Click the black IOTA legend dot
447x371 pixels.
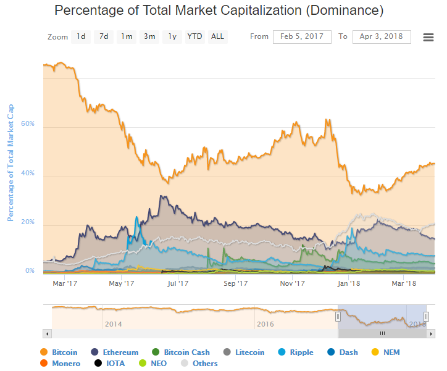coord(98,364)
